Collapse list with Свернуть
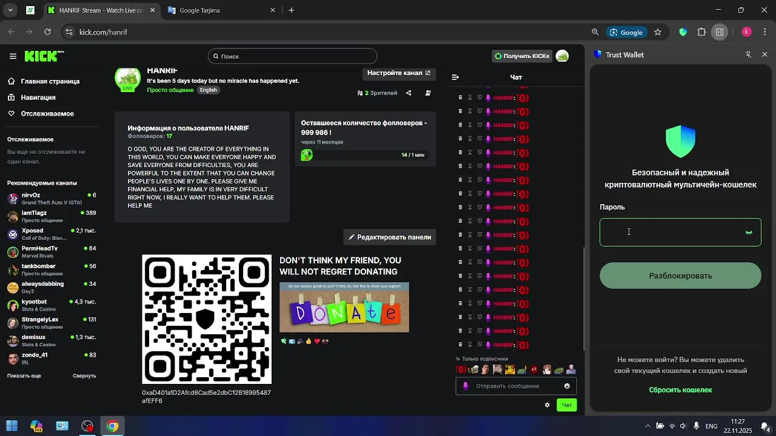Image resolution: width=776 pixels, height=436 pixels. pos(84,376)
